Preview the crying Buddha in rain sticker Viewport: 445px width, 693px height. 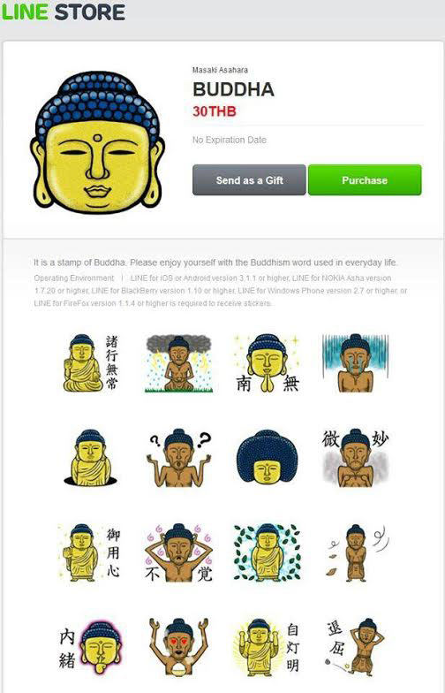click(355, 363)
